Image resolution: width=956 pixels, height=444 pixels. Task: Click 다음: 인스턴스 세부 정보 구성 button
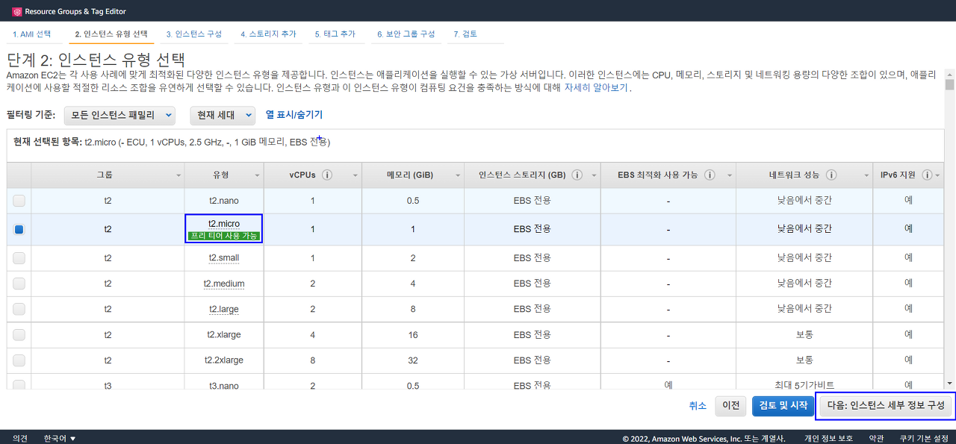886,406
